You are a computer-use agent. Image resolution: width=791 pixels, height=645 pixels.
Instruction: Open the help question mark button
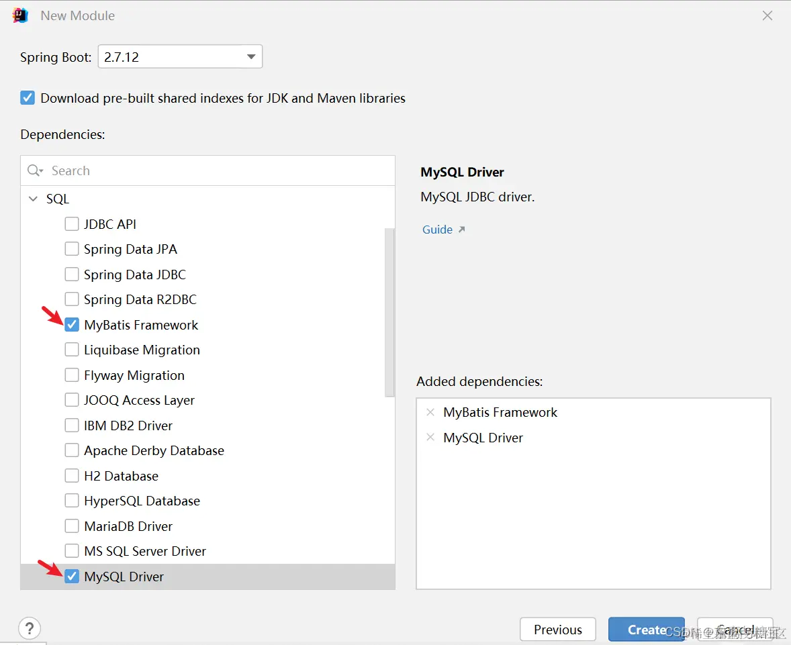pyautogui.click(x=30, y=628)
